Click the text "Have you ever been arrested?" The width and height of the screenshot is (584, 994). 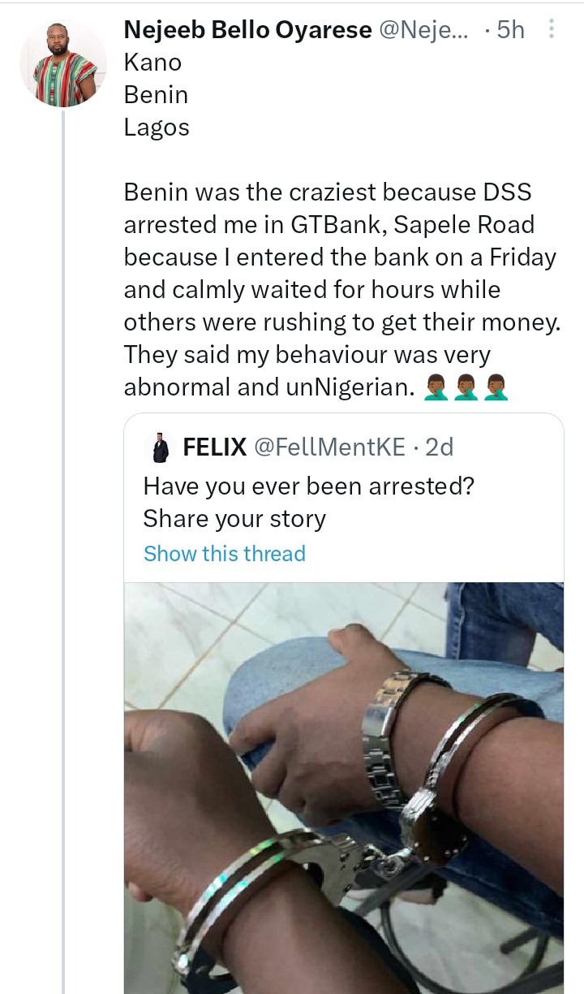click(309, 486)
